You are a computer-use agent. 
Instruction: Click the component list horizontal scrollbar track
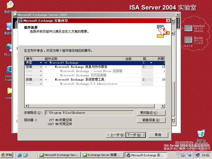158,106
